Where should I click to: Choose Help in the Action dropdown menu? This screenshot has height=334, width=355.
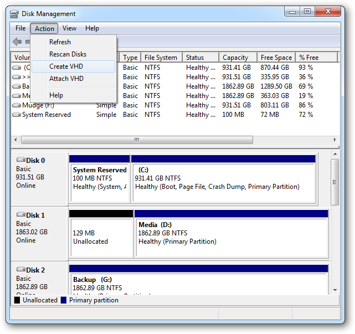click(x=73, y=95)
